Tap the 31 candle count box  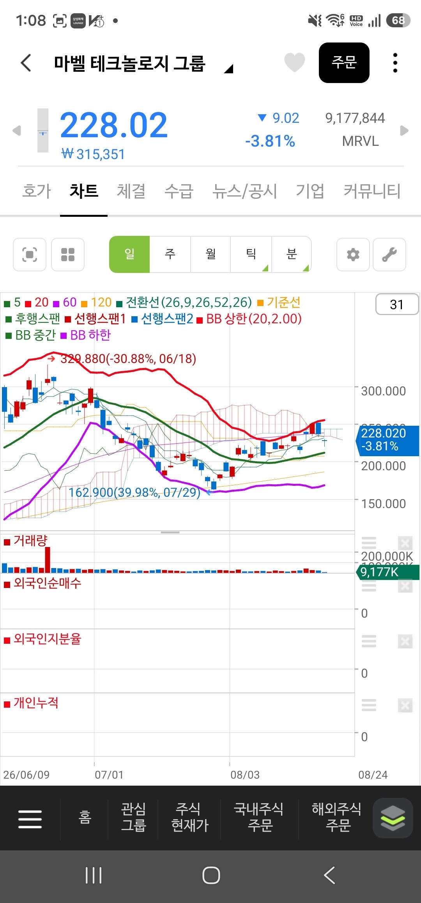[x=397, y=304]
